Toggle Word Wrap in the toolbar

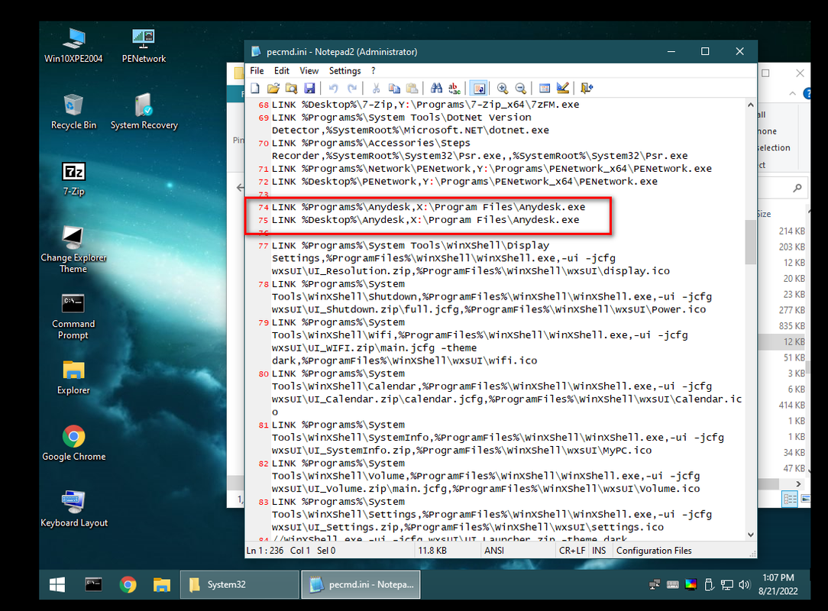coord(479,88)
